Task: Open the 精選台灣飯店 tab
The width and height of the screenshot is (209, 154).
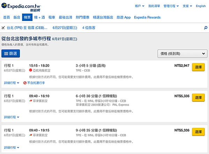Action: pyautogui.click(x=103, y=17)
